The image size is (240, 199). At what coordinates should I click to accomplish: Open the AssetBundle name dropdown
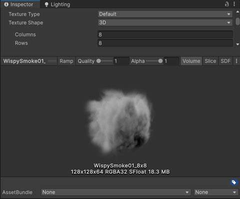point(116,192)
